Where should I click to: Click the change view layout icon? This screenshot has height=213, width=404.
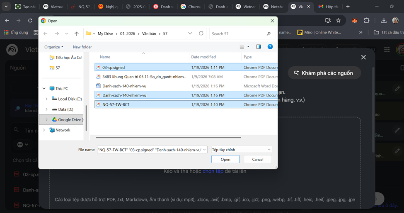coord(242,47)
